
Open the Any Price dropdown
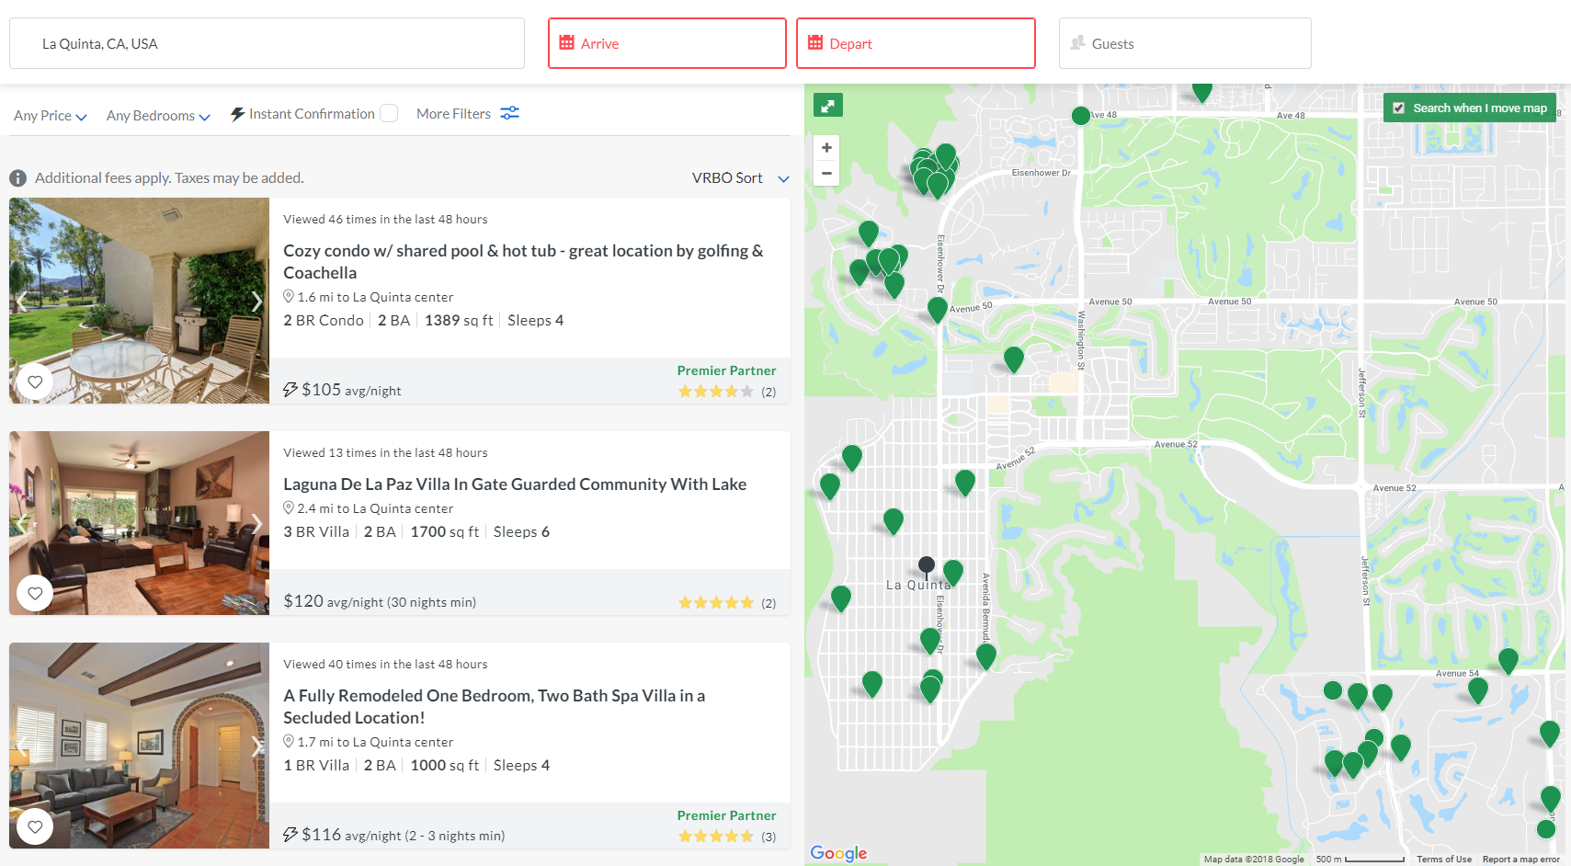[50, 116]
